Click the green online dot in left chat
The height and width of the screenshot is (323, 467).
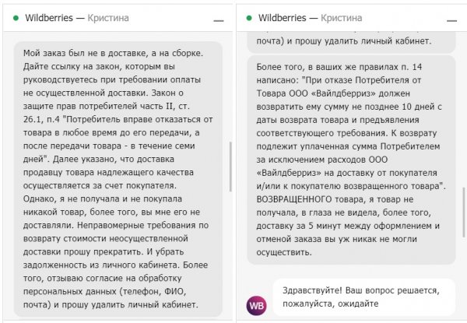[16, 18]
